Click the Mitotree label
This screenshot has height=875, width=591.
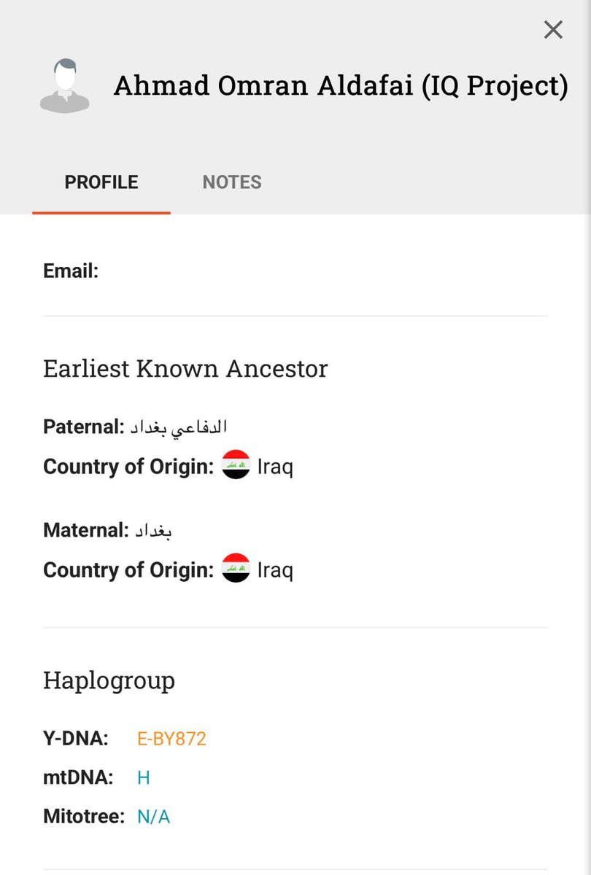84,817
